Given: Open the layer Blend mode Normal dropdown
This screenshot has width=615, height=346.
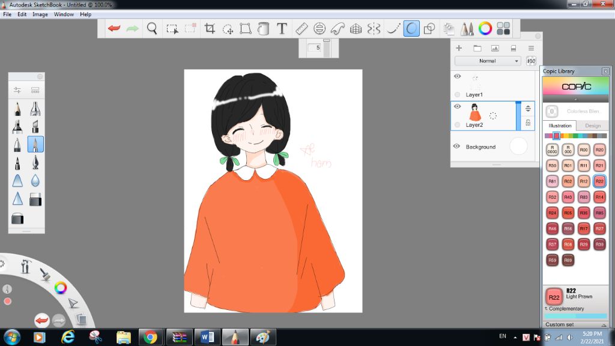Looking at the screenshot, I should click(488, 61).
